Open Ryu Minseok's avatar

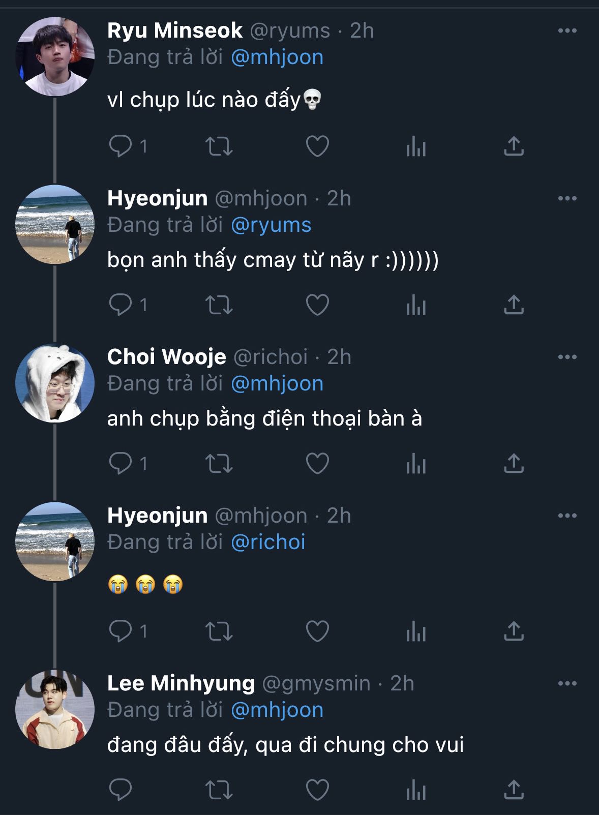tap(55, 57)
